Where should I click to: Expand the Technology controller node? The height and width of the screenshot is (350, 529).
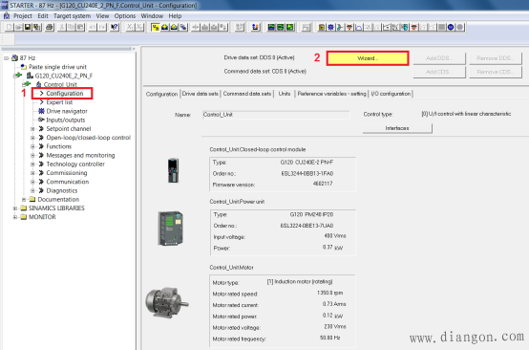[x=32, y=164]
